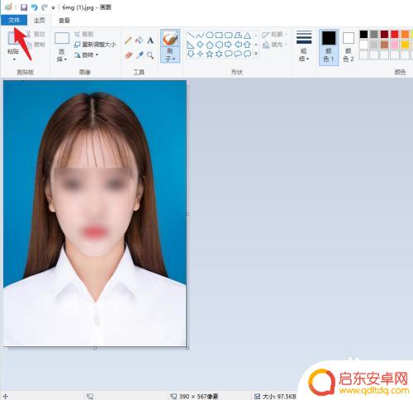Select the Eraser tool
Screen dimensions: 413x400
click(x=128, y=55)
